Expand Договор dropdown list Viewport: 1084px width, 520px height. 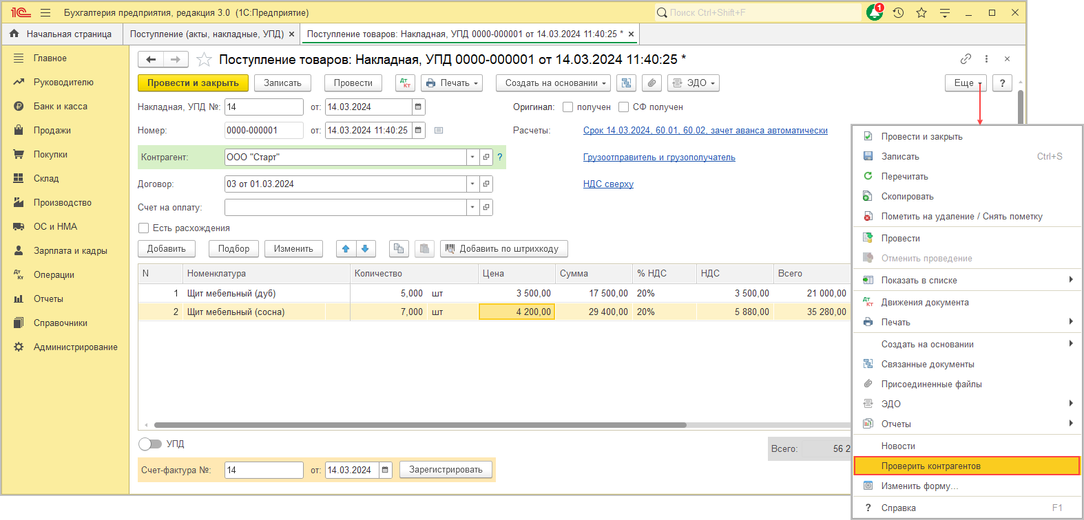tap(472, 184)
